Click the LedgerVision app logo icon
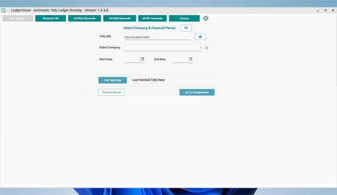 click(x=4, y=10)
